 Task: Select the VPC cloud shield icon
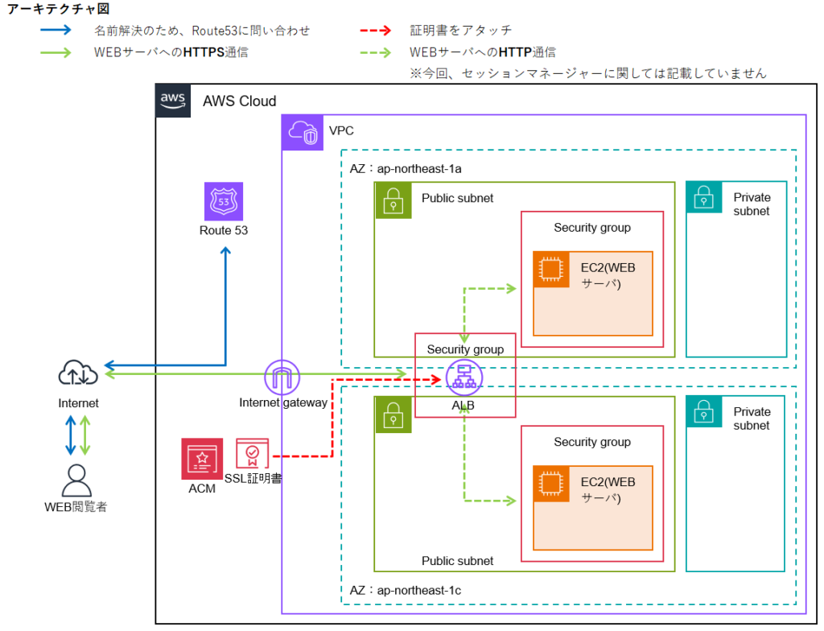(x=303, y=133)
